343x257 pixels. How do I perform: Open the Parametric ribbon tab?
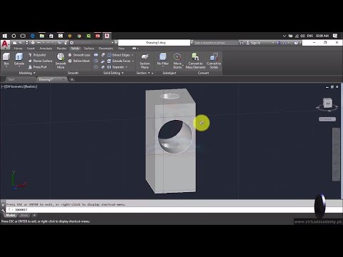tap(106, 49)
